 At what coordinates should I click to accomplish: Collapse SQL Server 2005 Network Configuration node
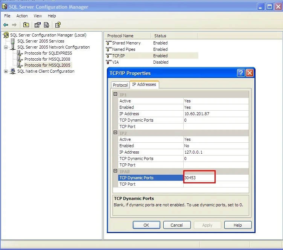click(x=6, y=47)
